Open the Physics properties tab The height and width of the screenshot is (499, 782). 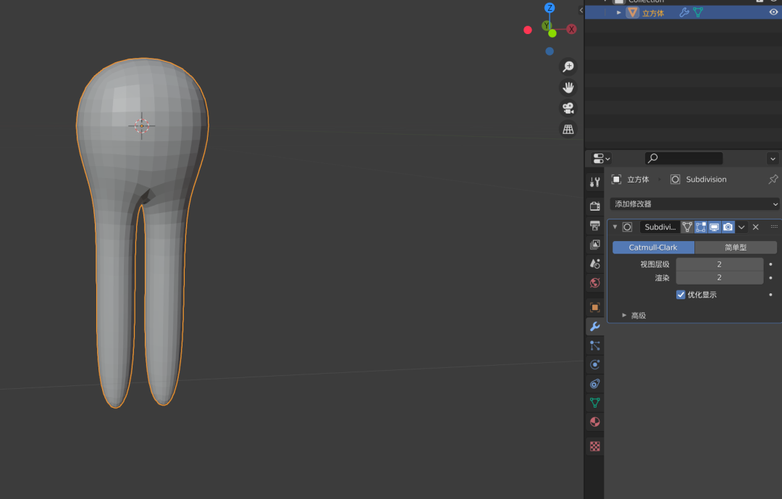click(x=594, y=364)
